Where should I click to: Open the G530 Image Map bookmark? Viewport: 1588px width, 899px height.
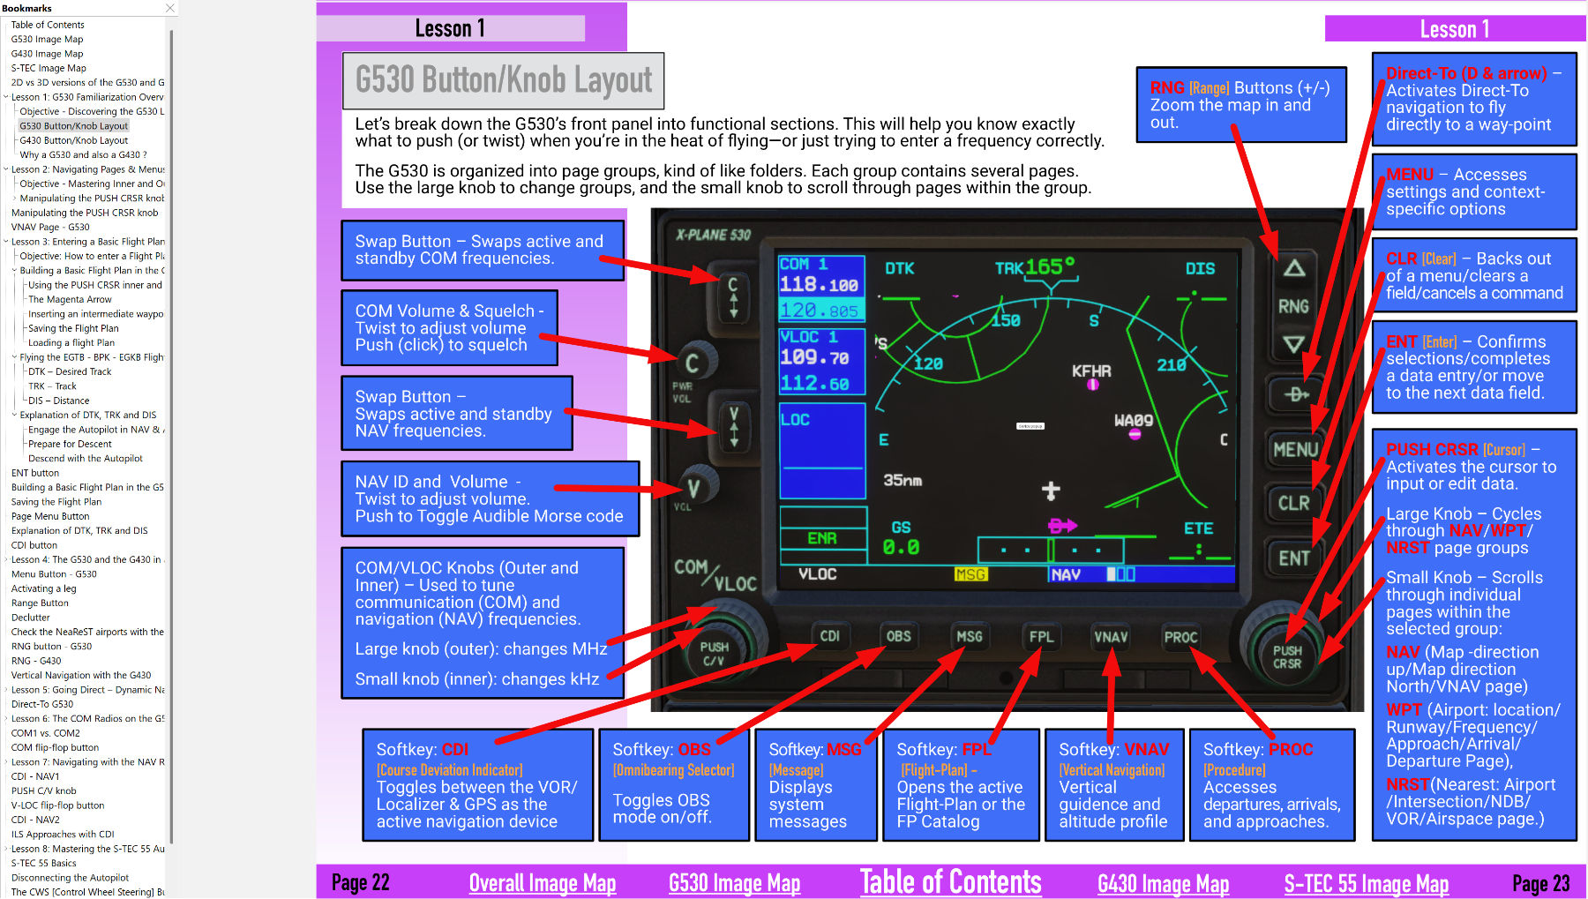click(47, 39)
